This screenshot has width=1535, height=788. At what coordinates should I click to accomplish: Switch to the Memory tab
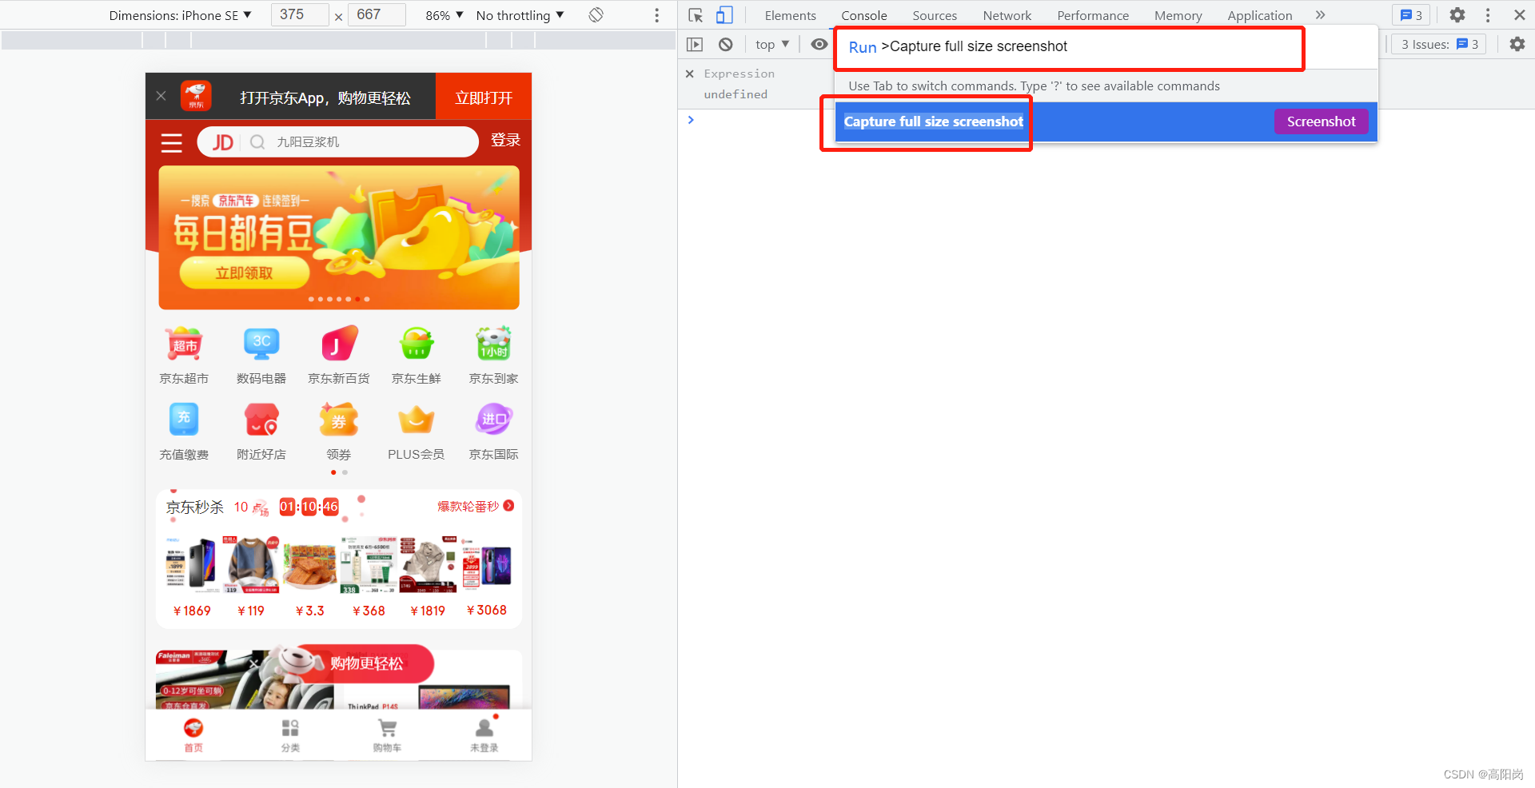pyautogui.click(x=1178, y=15)
